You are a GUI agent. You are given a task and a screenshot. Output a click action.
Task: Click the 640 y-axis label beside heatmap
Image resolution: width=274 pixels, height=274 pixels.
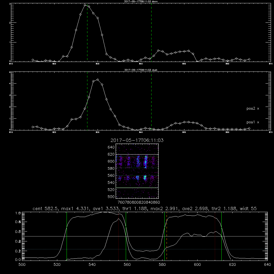coord(111,147)
